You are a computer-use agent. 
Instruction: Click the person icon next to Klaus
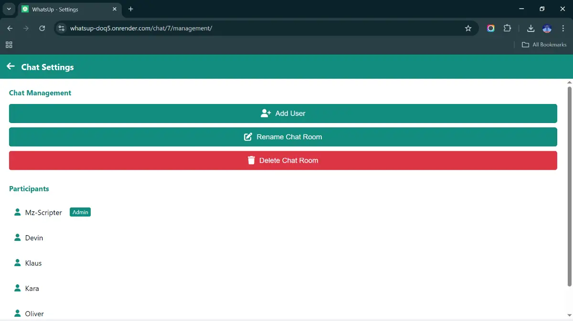pyautogui.click(x=18, y=263)
